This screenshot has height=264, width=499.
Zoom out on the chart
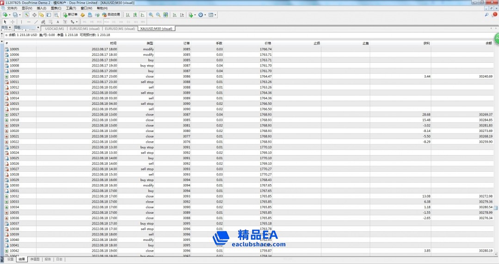158,15
